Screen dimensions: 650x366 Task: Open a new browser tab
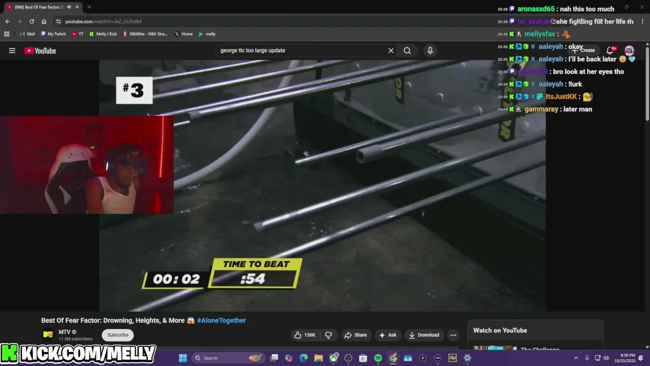(89, 7)
